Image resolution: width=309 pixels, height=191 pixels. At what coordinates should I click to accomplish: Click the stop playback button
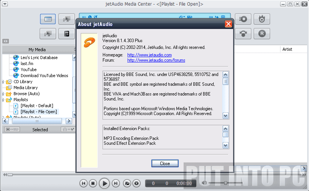(93, 183)
